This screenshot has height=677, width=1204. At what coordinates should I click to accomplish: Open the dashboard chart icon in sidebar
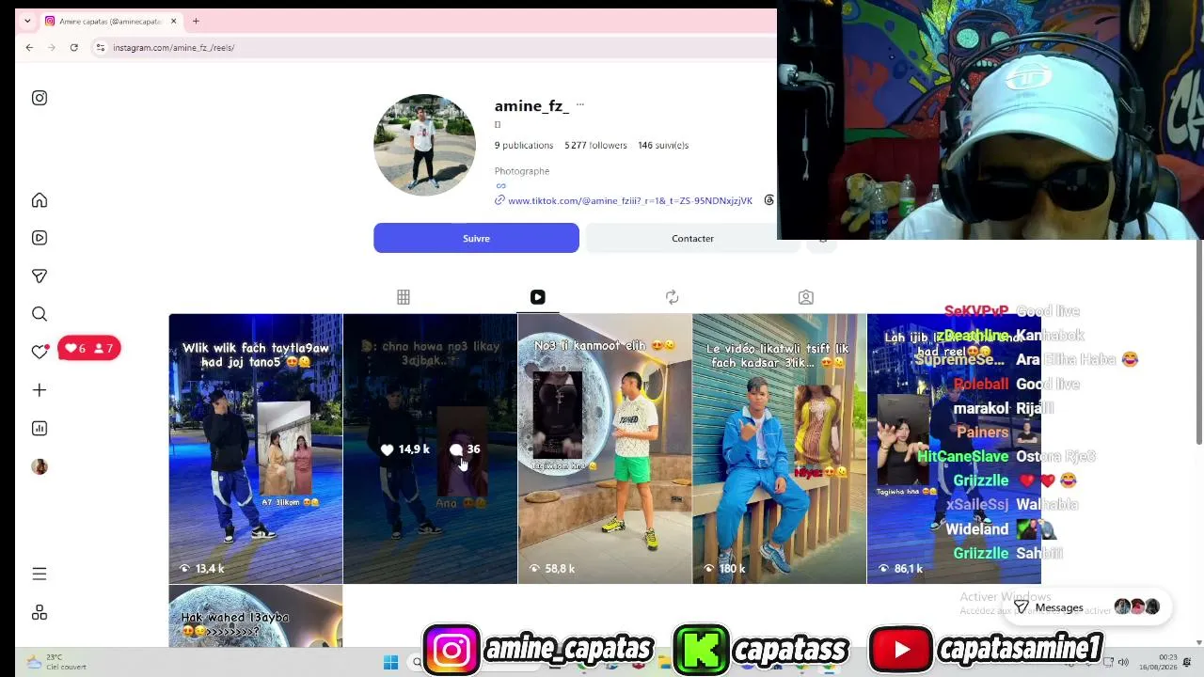(x=40, y=428)
